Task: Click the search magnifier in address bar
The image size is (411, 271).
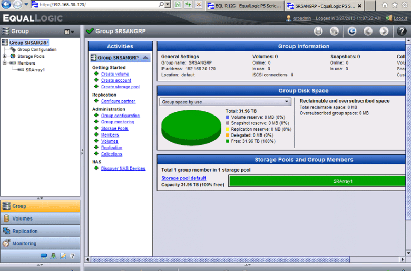Action: click(161, 4)
